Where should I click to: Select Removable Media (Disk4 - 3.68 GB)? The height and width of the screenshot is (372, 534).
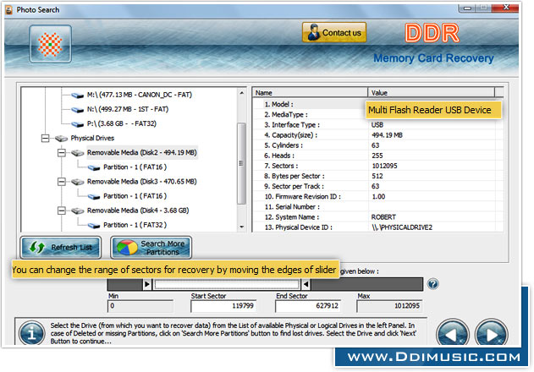click(x=138, y=211)
